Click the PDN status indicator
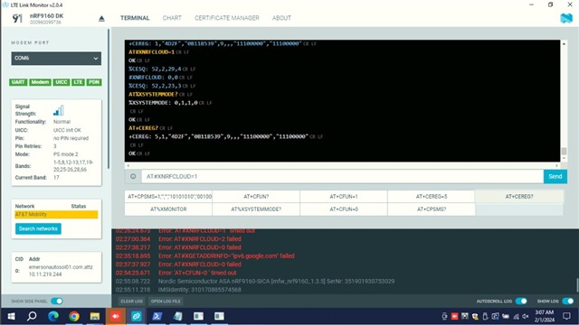The height and width of the screenshot is (325, 579). click(94, 82)
